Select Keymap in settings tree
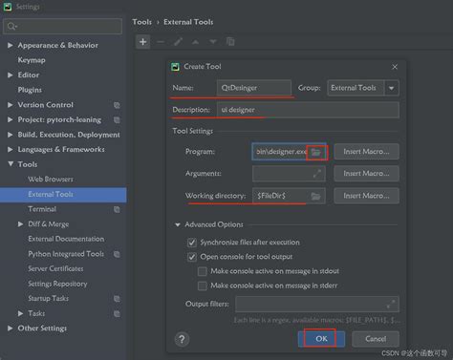453x360 pixels. tap(32, 60)
